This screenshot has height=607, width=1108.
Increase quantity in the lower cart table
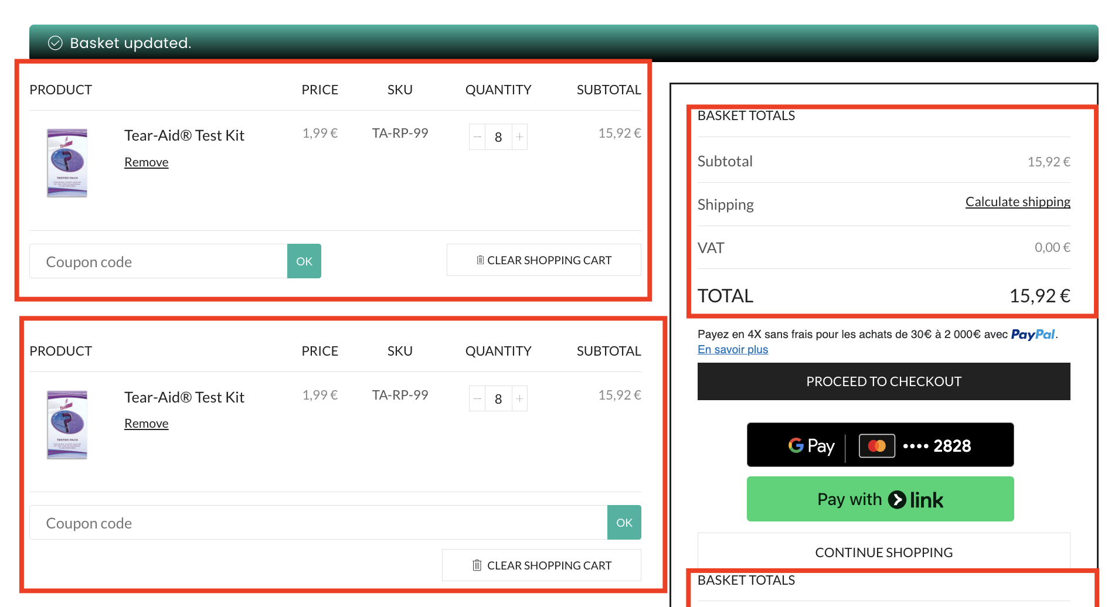(x=519, y=398)
